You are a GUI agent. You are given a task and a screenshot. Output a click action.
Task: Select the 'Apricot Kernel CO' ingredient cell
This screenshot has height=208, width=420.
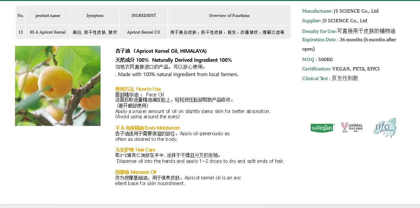pyautogui.click(x=144, y=32)
